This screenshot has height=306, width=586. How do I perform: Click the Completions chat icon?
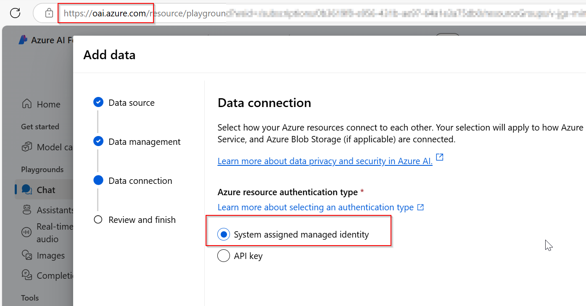tap(27, 275)
